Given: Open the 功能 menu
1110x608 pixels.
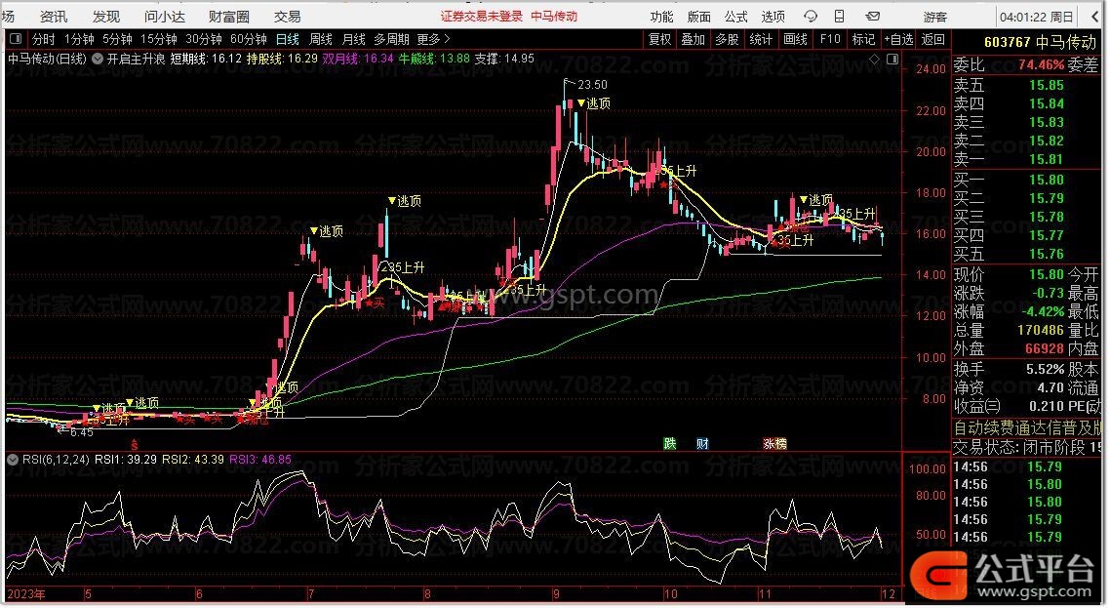Looking at the screenshot, I should point(662,17).
